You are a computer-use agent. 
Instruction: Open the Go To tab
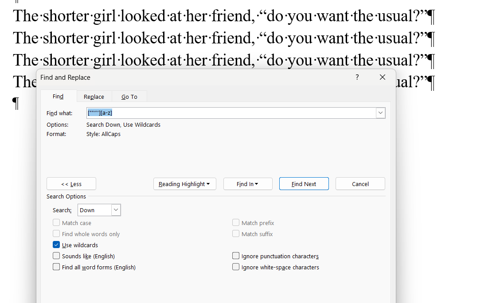click(x=129, y=97)
